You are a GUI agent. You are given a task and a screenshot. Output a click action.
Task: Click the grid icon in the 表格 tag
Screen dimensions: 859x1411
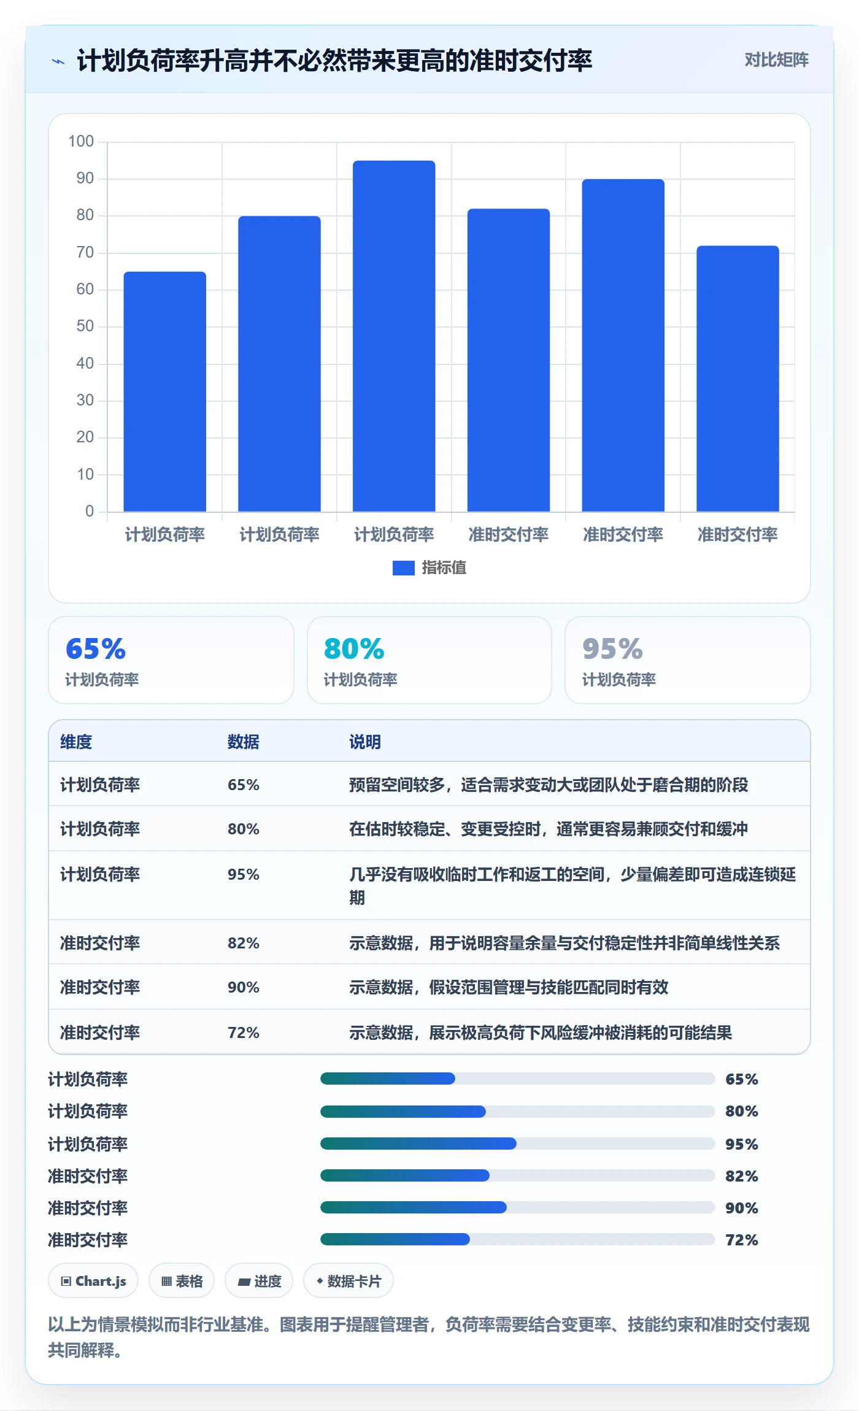click(x=166, y=1281)
